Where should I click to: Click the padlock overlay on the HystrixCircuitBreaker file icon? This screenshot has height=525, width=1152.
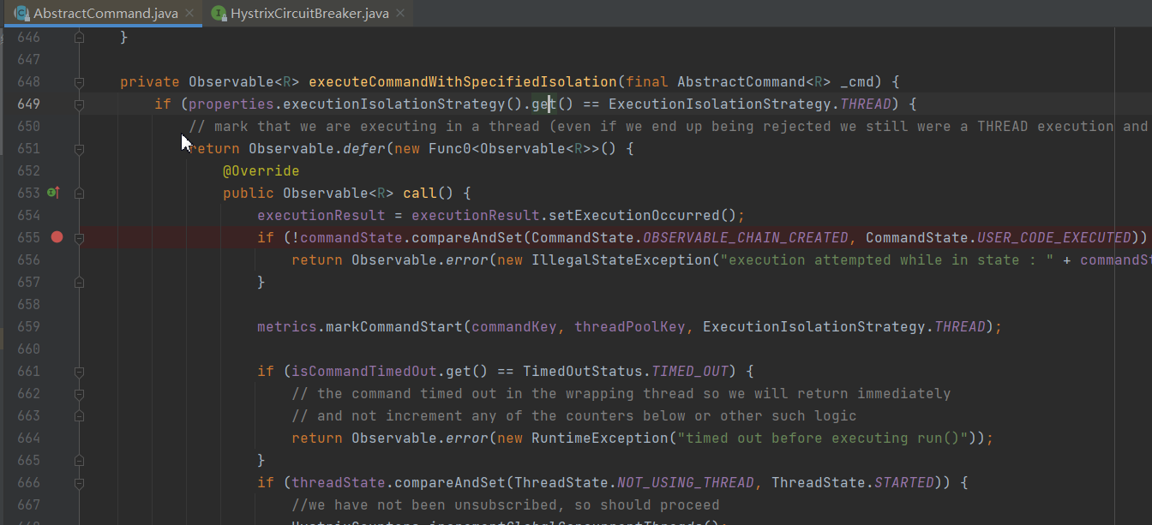(223, 17)
